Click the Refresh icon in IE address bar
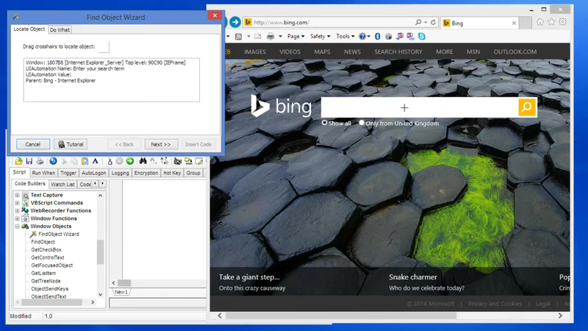The height and width of the screenshot is (331, 588). [433, 23]
